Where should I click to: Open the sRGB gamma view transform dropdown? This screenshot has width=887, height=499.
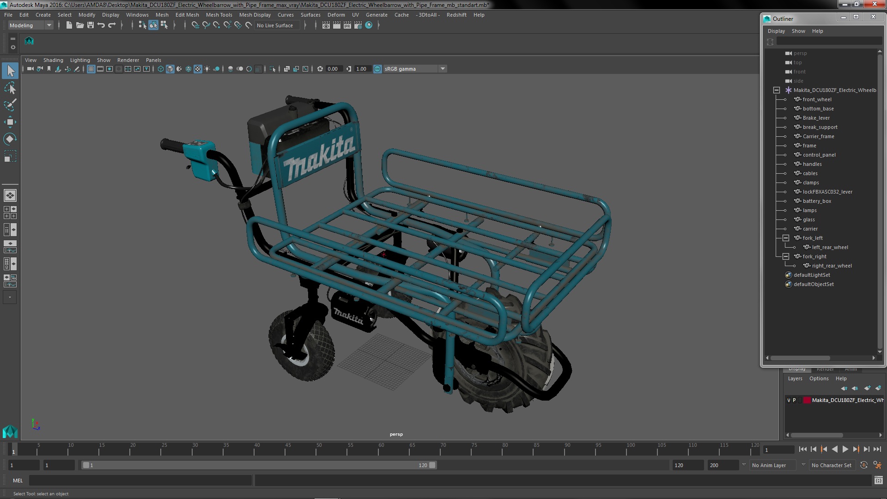[x=415, y=69]
